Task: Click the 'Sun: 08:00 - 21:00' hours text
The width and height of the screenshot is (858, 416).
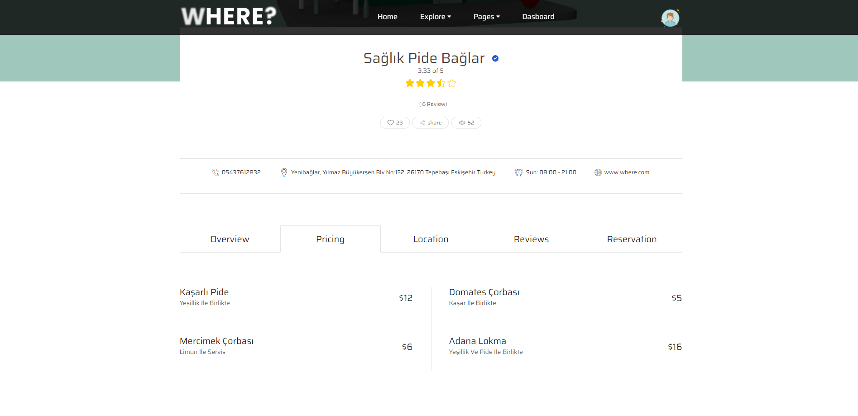Action: pos(551,172)
